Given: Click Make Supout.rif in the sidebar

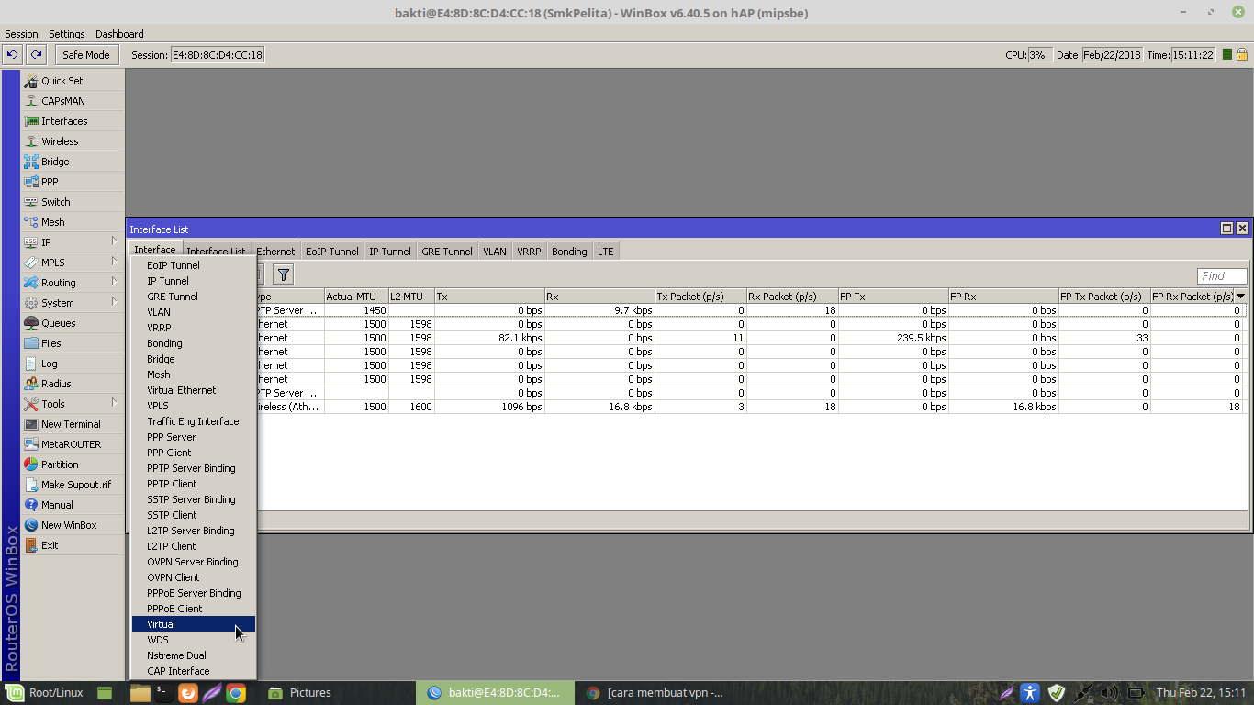Looking at the screenshot, I should (x=73, y=485).
